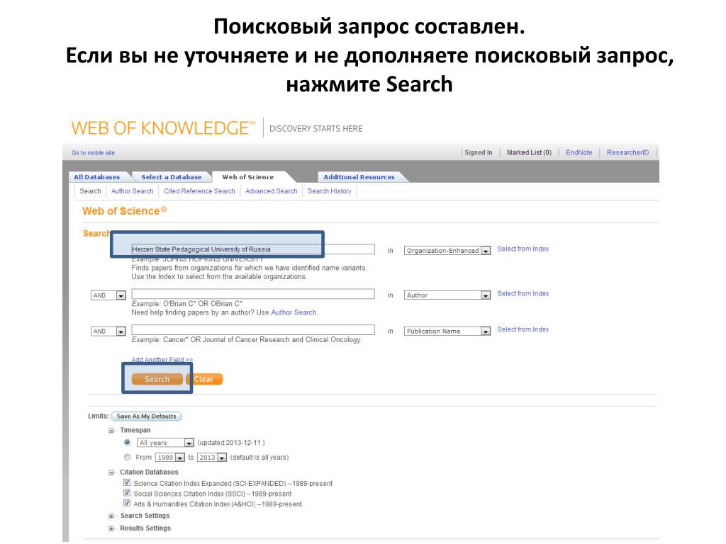Open AND operator dropdown beside Publication Name row

tap(108, 331)
